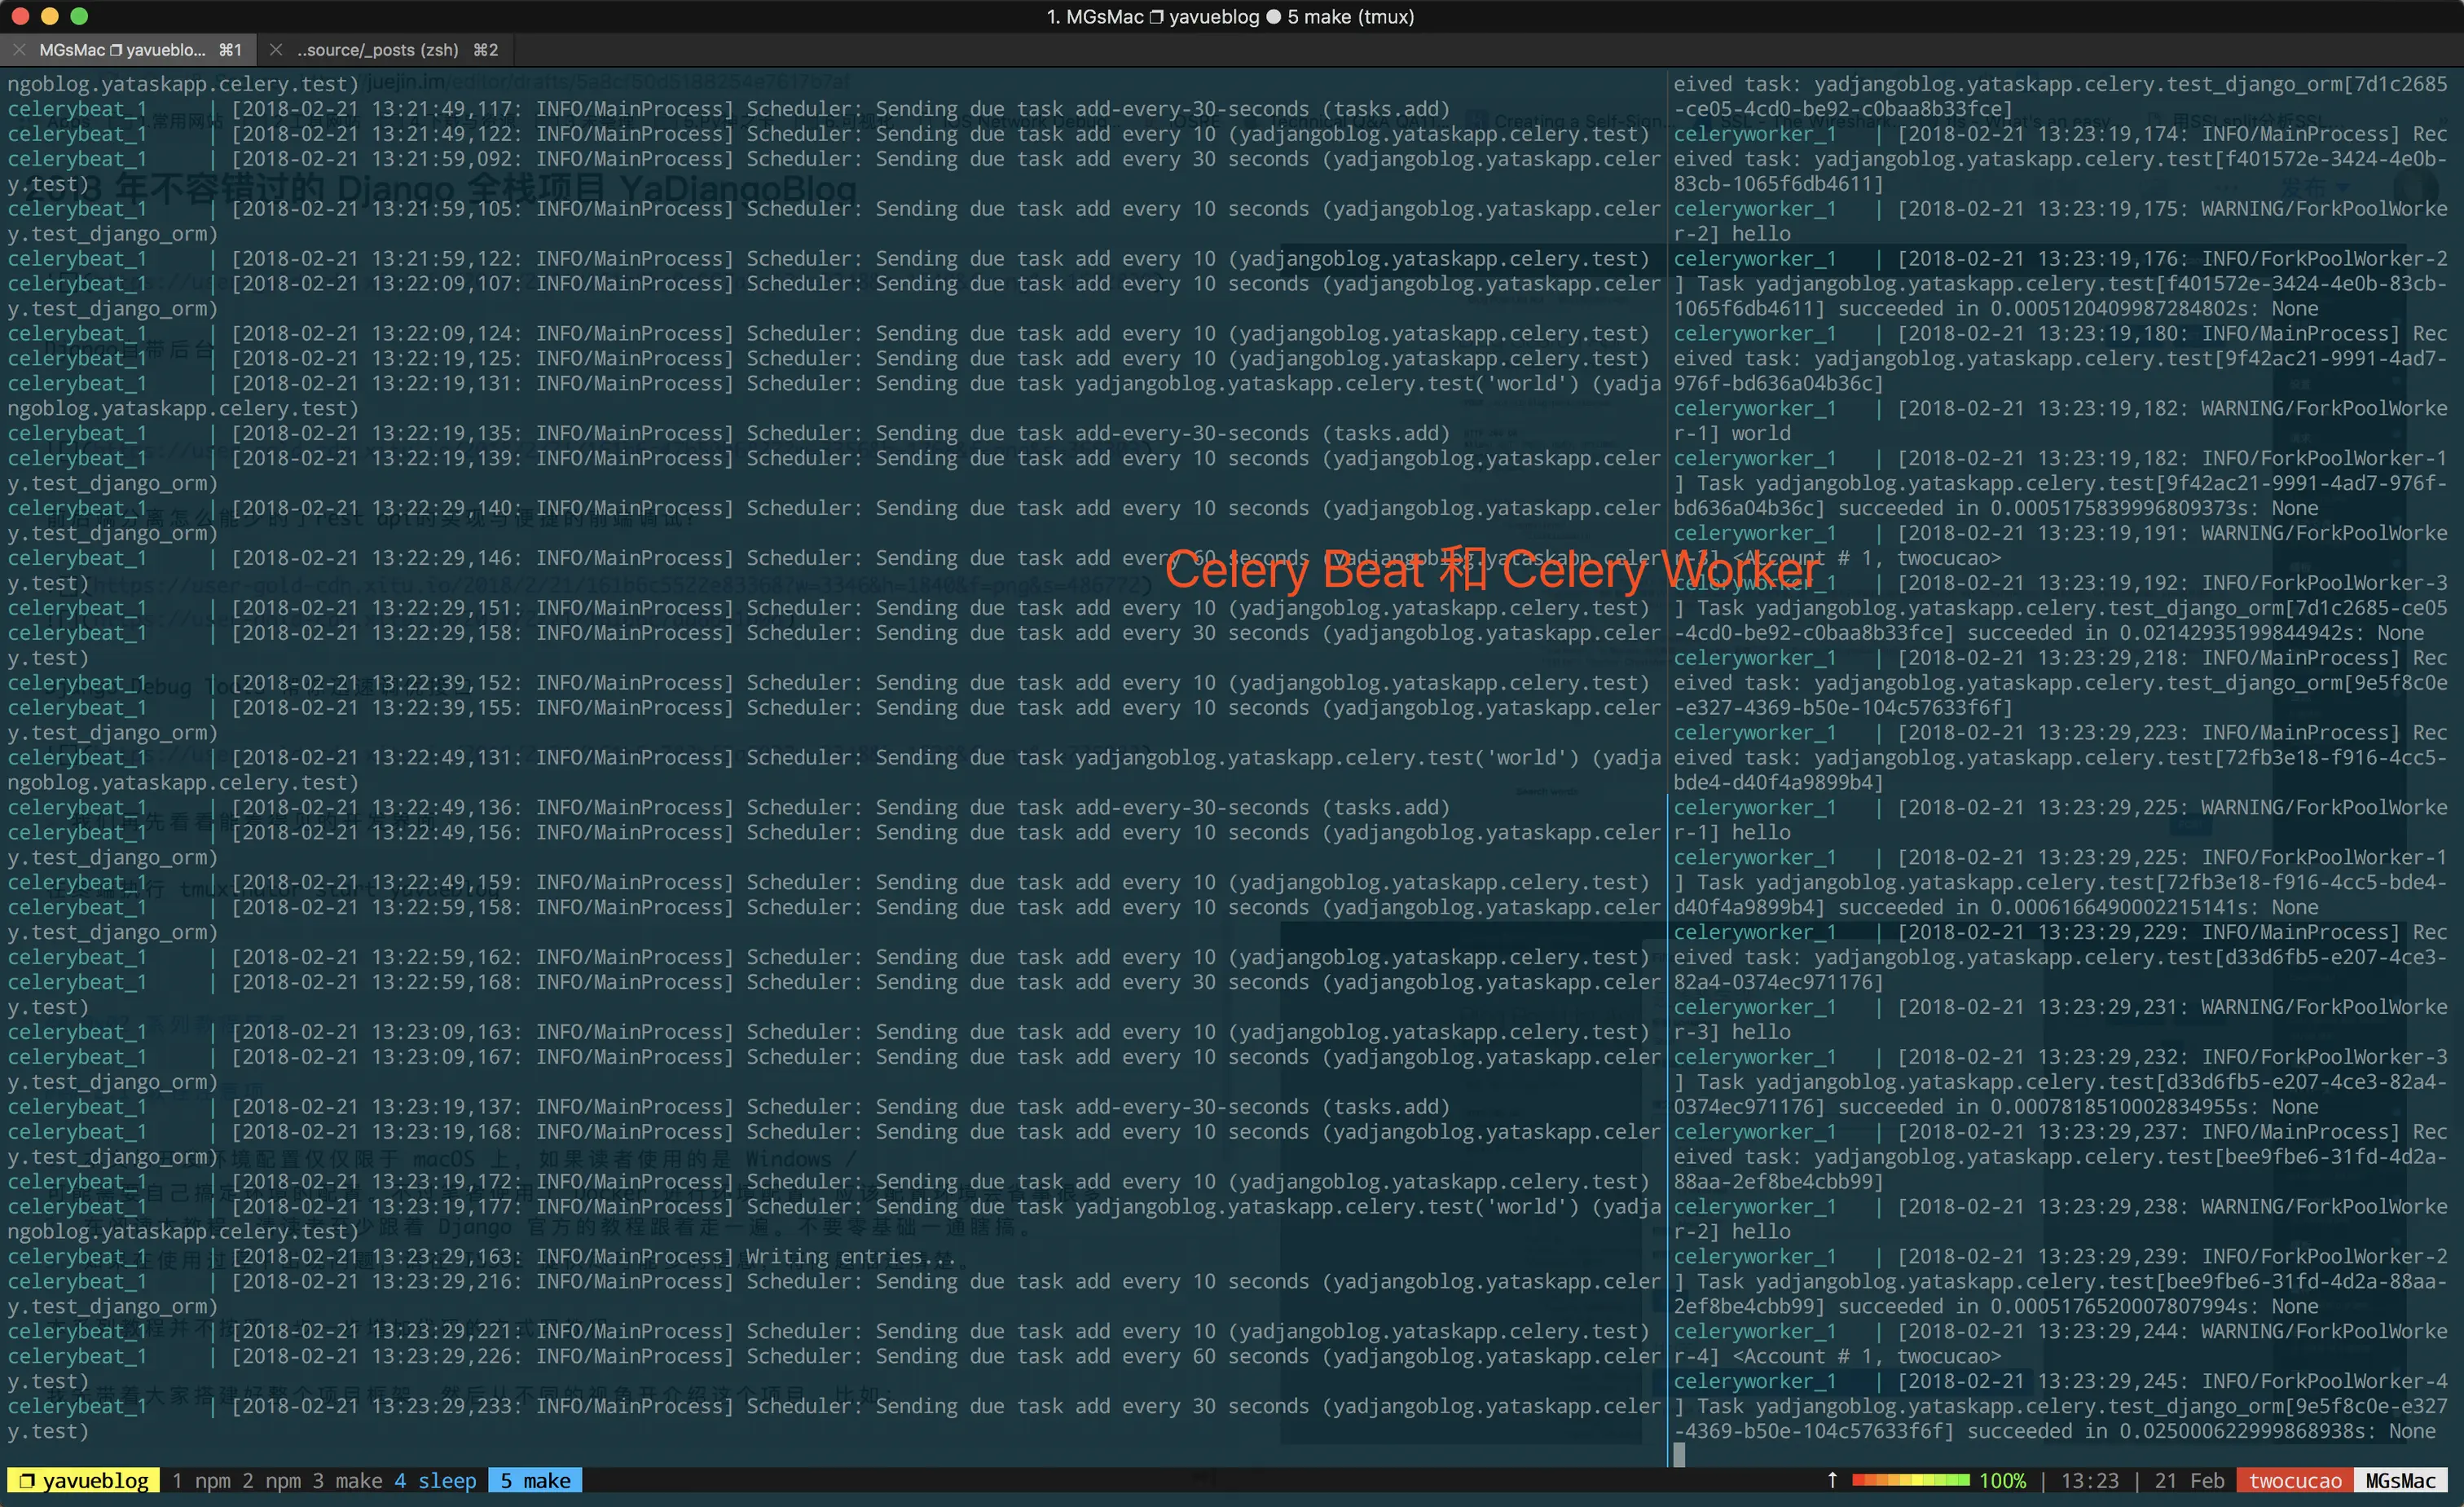Click the 13:23 clock in status bar
2464x1507 pixels.
[x=2090, y=1480]
